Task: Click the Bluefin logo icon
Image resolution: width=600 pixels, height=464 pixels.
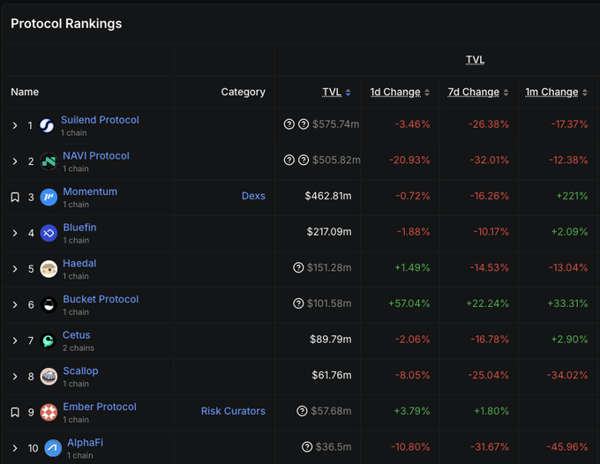Action: [49, 233]
